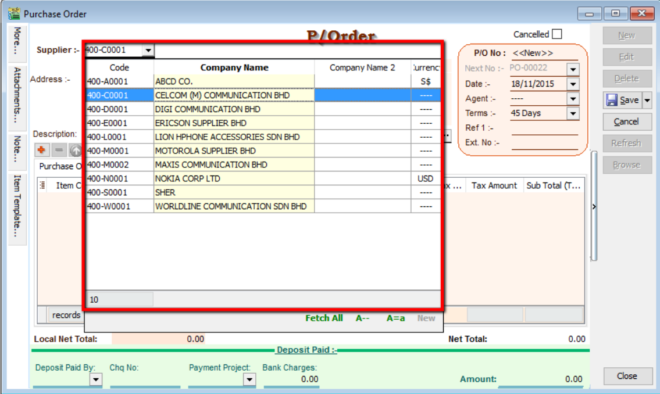
Task: Click the Cancel button
Action: [x=626, y=121]
